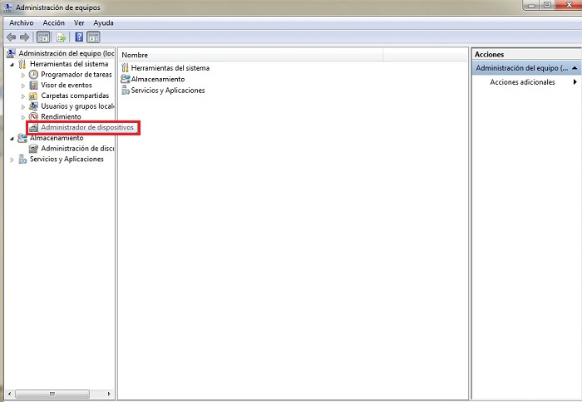Image resolution: width=582 pixels, height=402 pixels.
Task: Click Administración del equipo (local) root label
Action: pos(67,53)
